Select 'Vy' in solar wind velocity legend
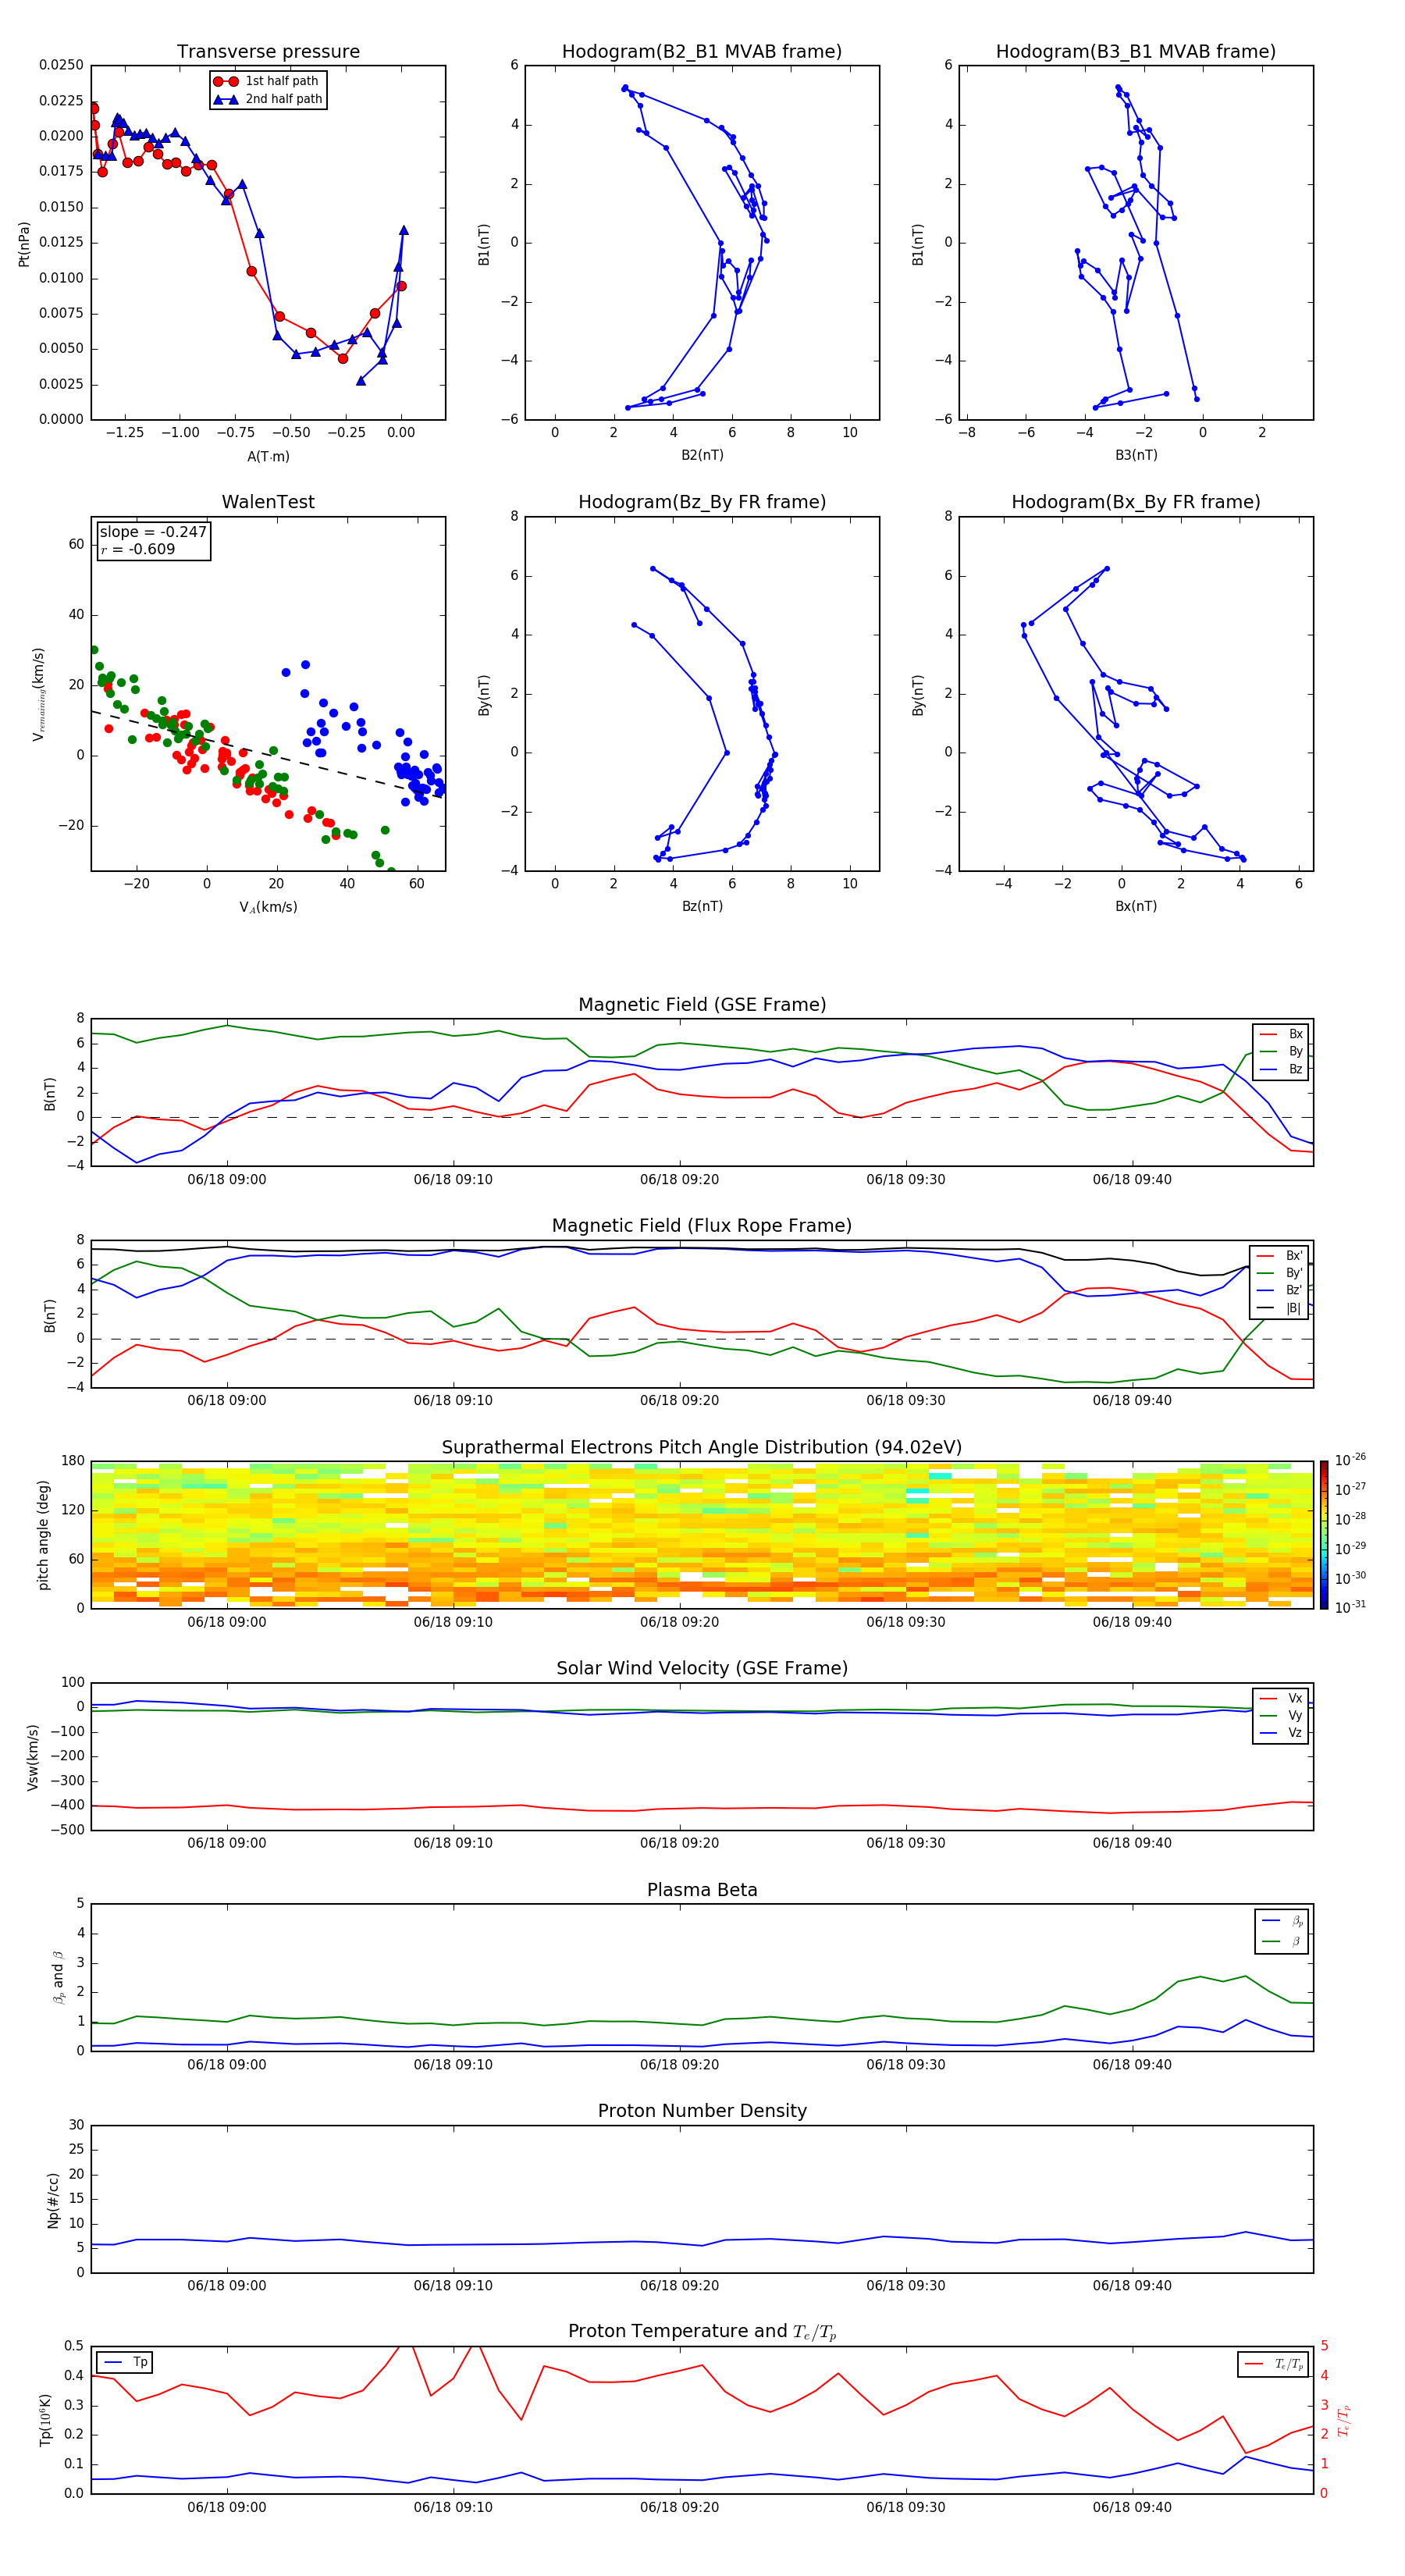This screenshot has width=1405, height=2576. 1282,1715
